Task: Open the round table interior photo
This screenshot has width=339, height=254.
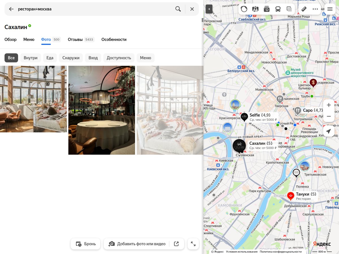Action: (x=102, y=110)
